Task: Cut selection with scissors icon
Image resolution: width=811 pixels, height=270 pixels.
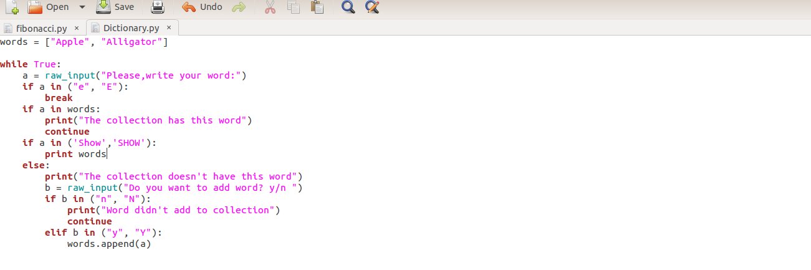Action: pos(270,7)
